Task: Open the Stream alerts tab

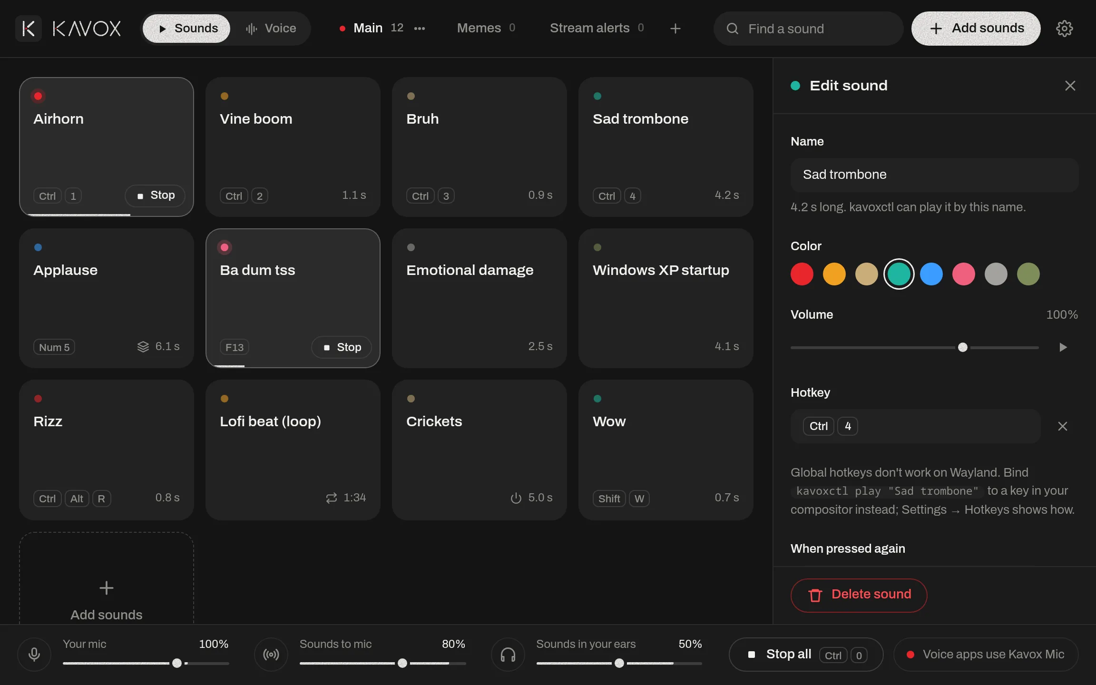Action: click(597, 29)
